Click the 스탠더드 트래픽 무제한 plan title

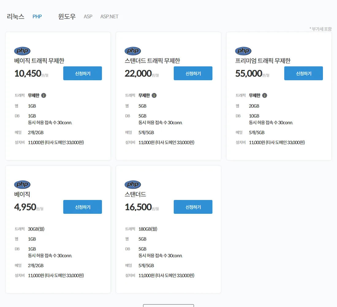tap(152, 61)
